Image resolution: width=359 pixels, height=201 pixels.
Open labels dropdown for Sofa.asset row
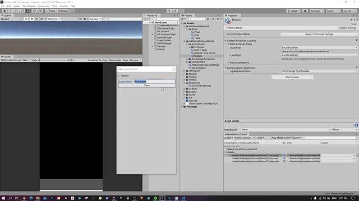[338, 159]
